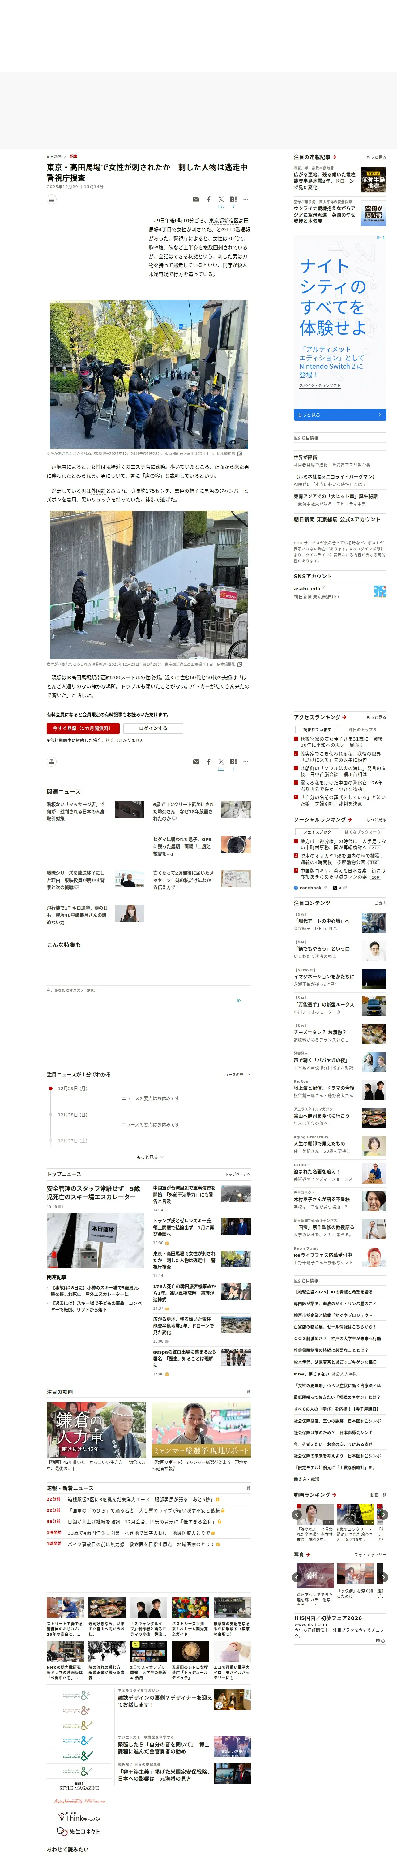Click email share icon below login button
The height and width of the screenshot is (1856, 397).
point(196,762)
